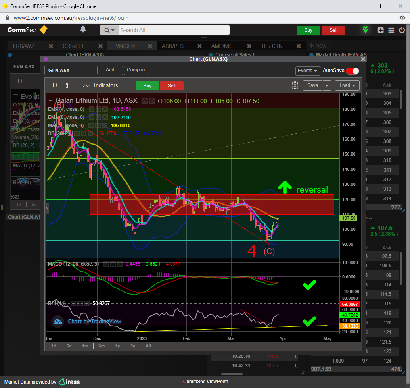Viewport: 410px width, 388px height.
Task: Remove the MA (21, close, 0) indicator
Action: click(x=104, y=125)
